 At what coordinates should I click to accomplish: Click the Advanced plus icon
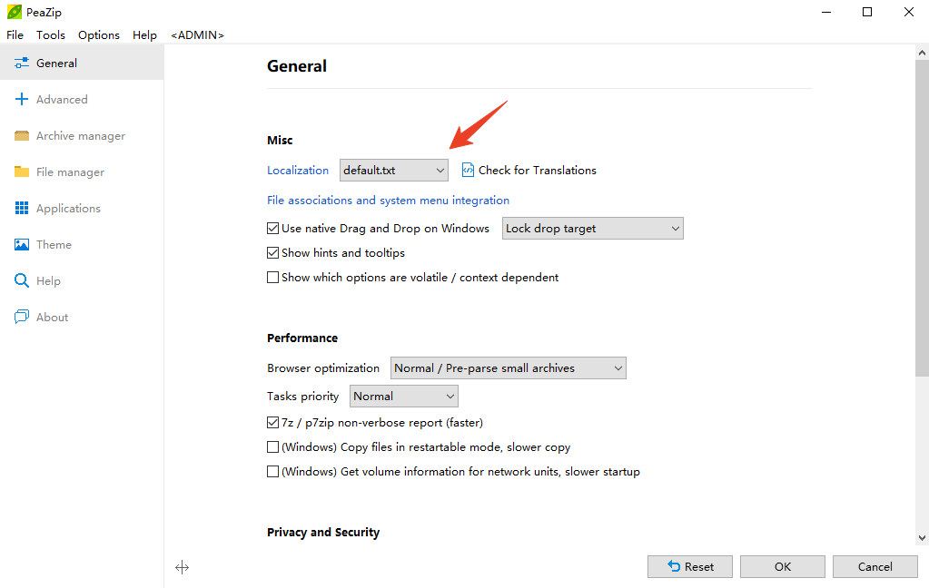pyautogui.click(x=21, y=99)
